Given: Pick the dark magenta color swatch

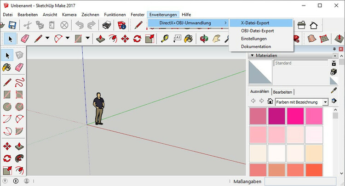Looking at the screenshot, I should 276,116.
